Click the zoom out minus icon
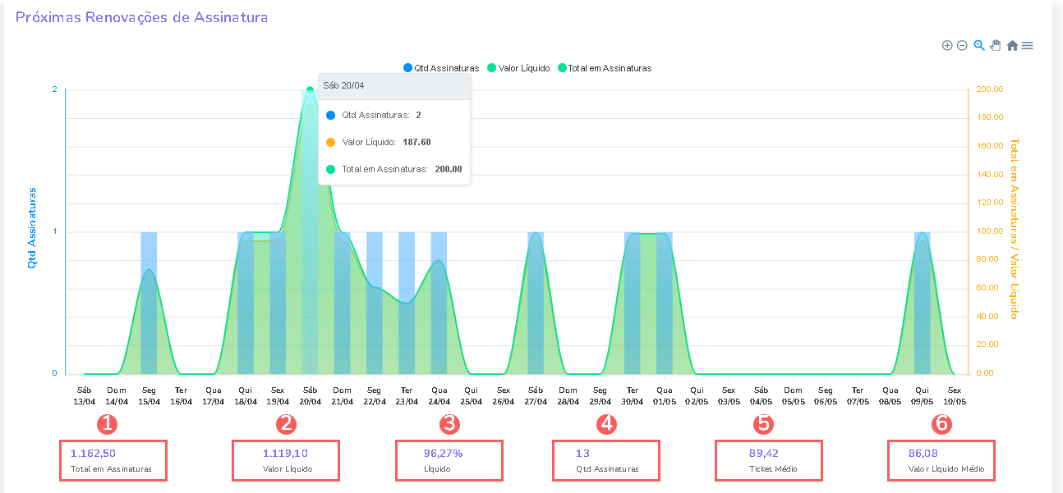 pyautogui.click(x=962, y=46)
